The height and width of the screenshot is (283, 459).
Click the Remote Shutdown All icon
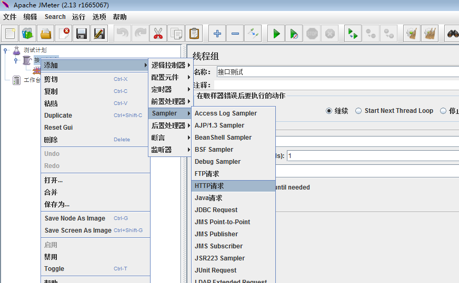pos(389,34)
